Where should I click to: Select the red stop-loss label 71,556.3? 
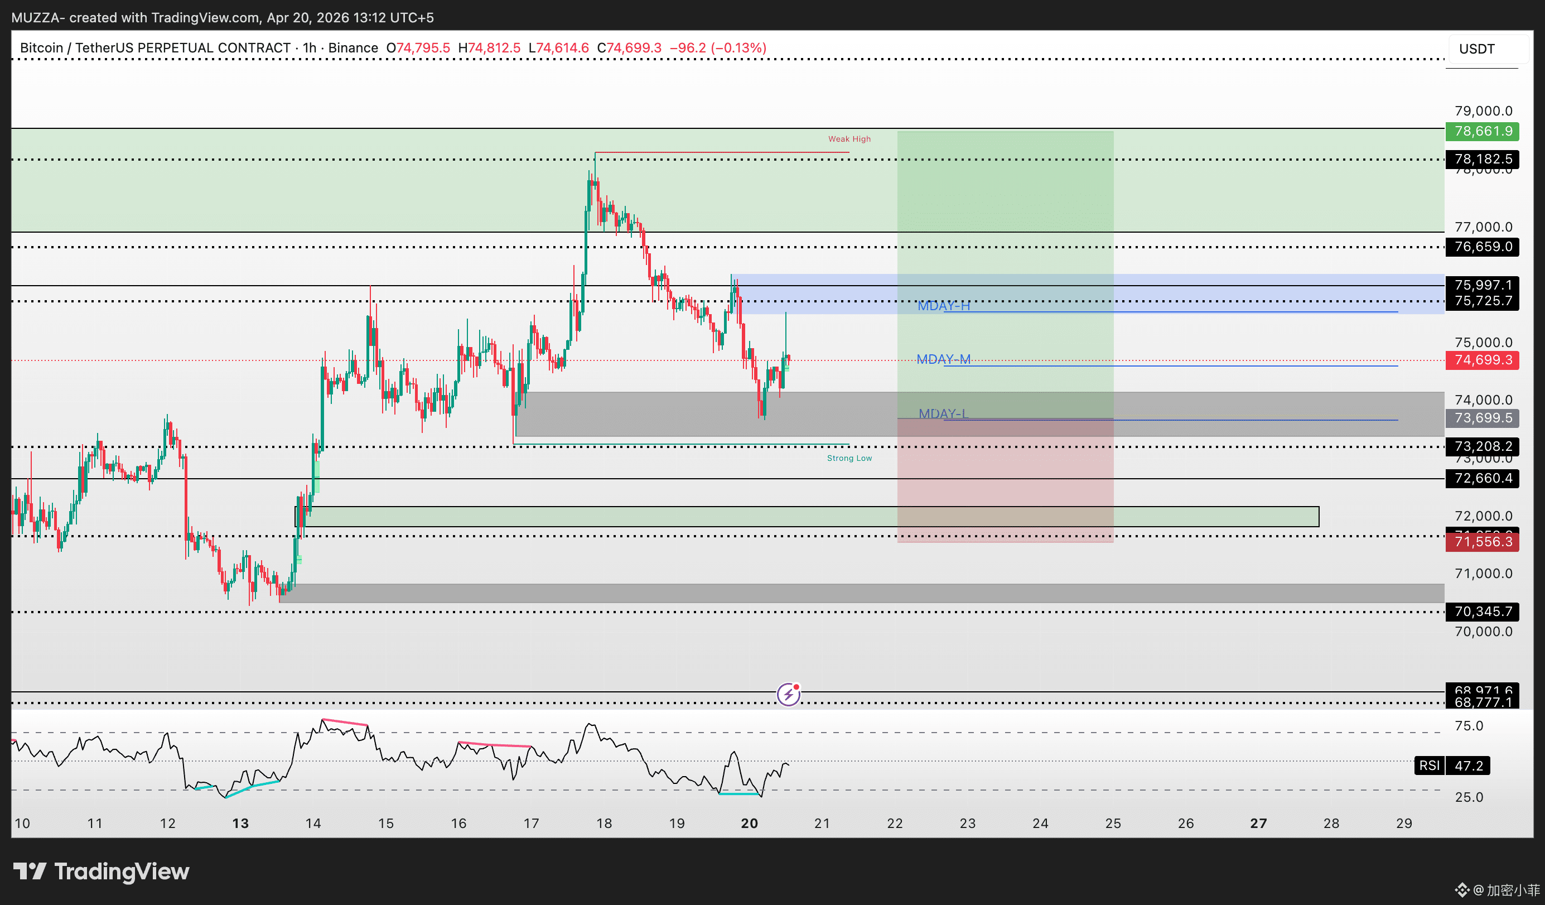click(1483, 542)
